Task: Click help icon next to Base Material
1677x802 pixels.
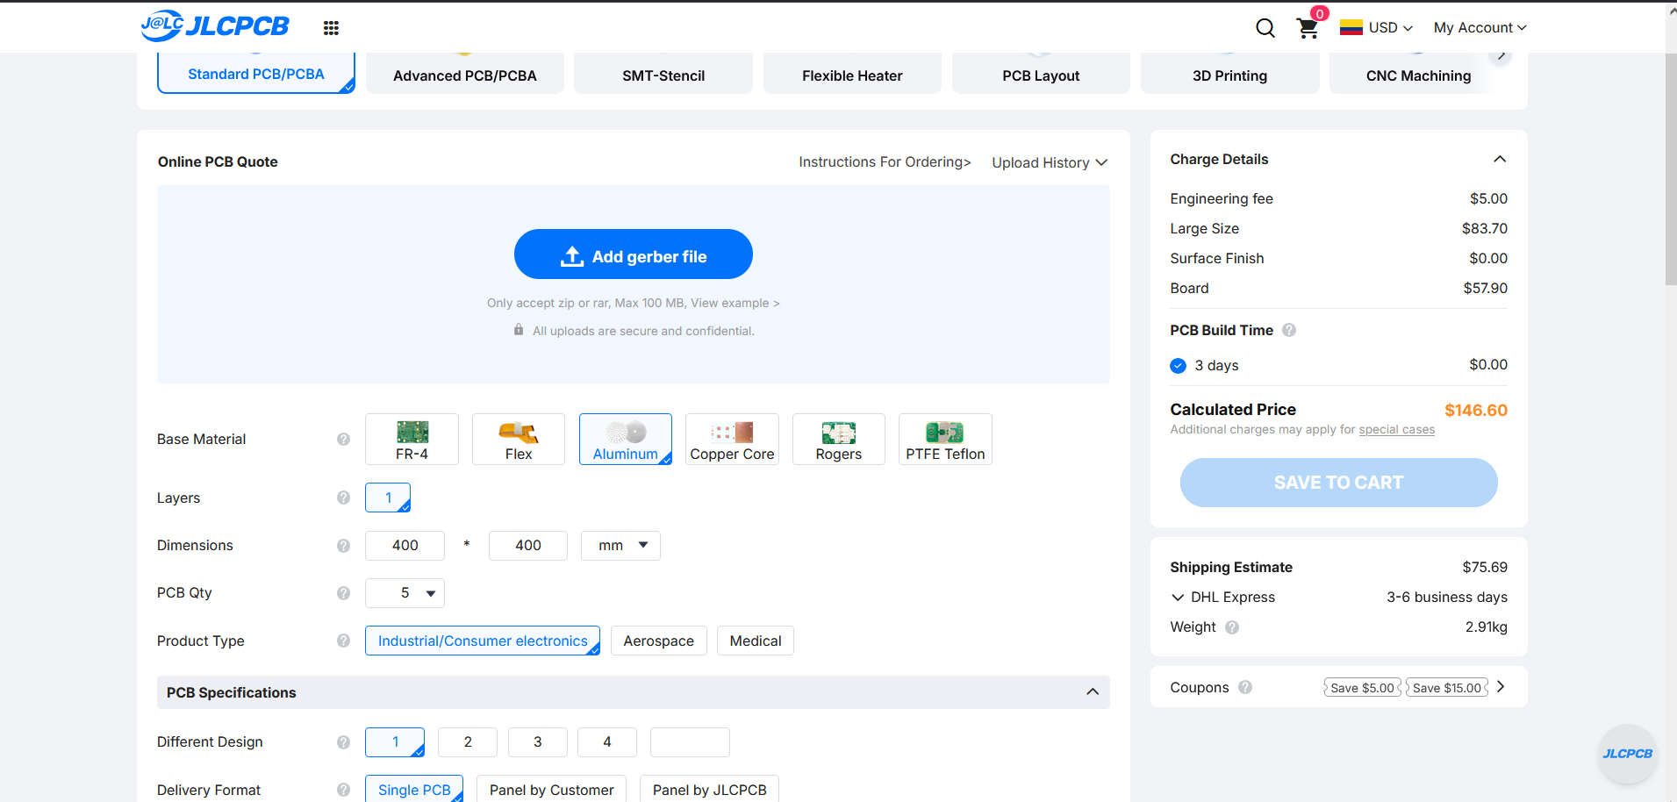Action: (343, 440)
